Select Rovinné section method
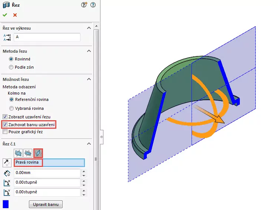The image size is (278, 210). click(x=11, y=59)
